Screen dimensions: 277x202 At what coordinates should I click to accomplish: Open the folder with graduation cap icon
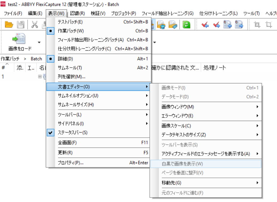click(x=161, y=24)
